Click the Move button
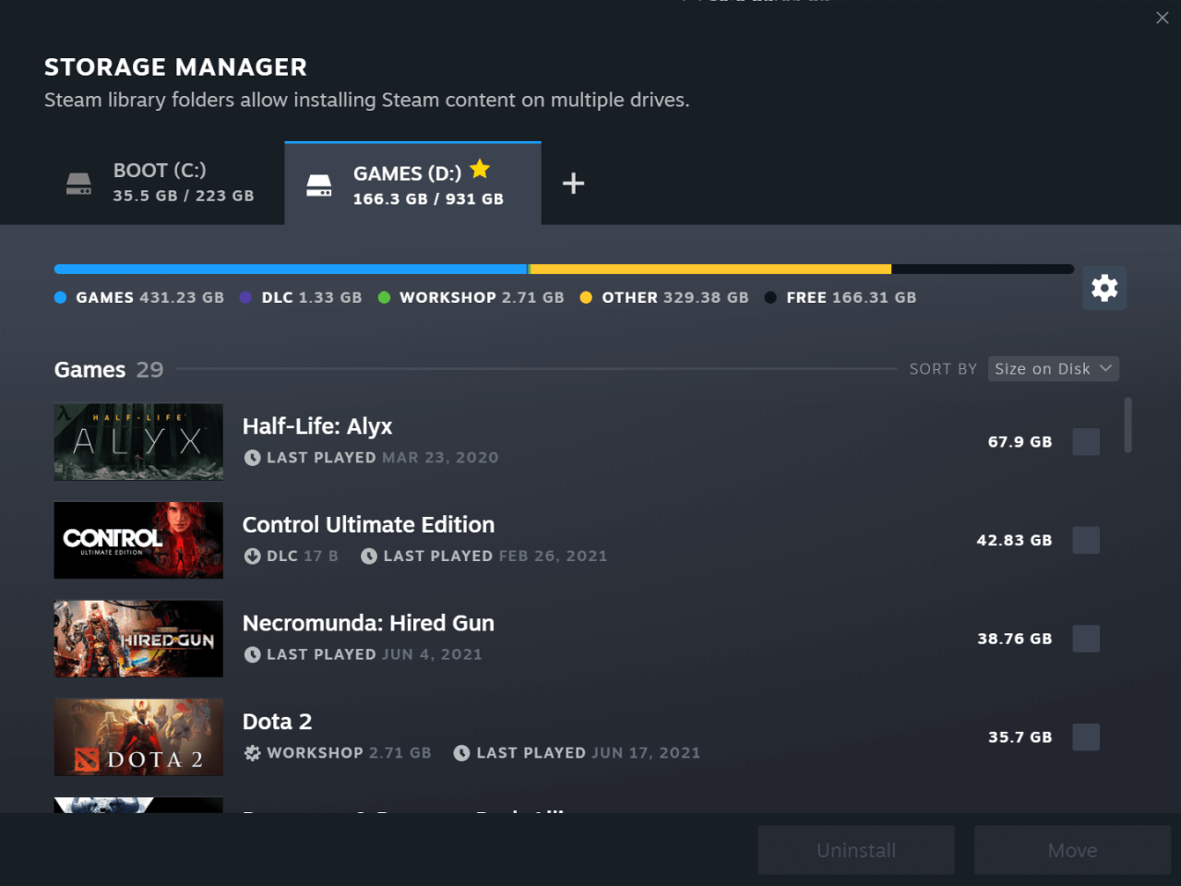The width and height of the screenshot is (1181, 886). click(x=1072, y=850)
